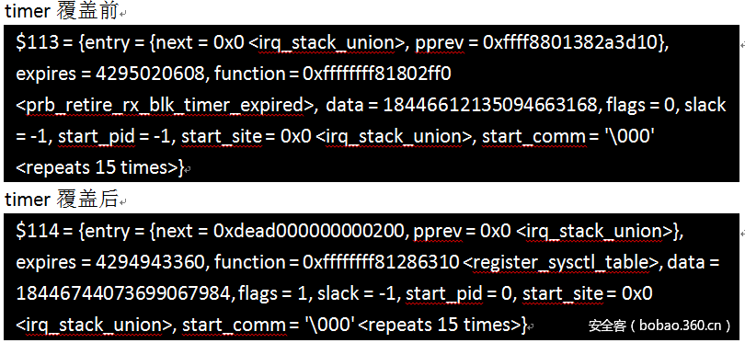Click the paragraph mark after 覆盖前 heading
The width and height of the screenshot is (745, 343).
(122, 15)
